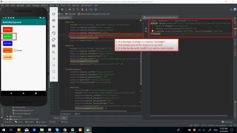Tap the CLICK ME button in emulator
This screenshot has height=133, width=237.
(x=7, y=57)
